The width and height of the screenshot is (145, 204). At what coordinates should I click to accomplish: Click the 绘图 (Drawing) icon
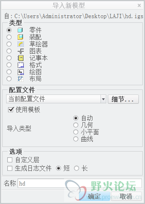21,72
